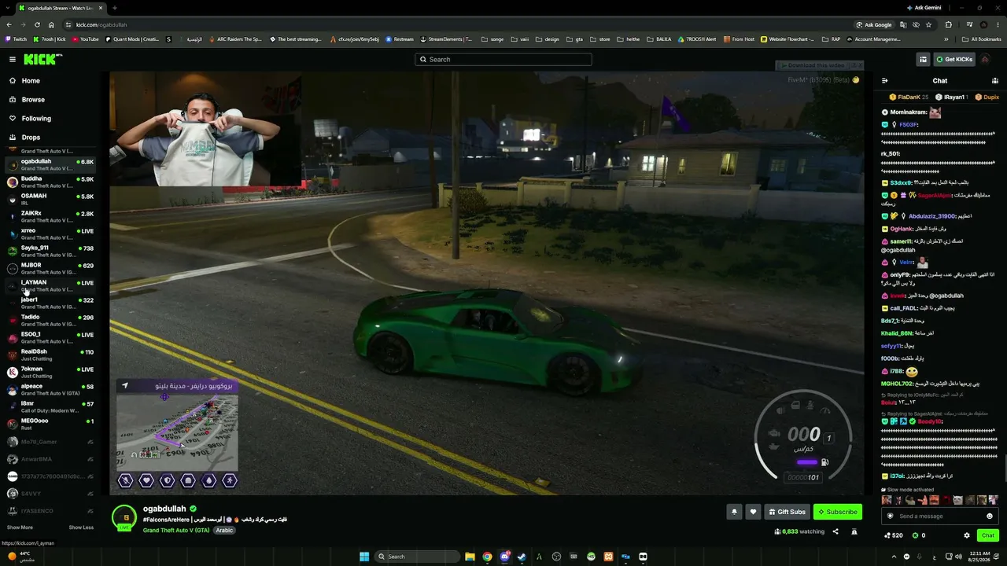Click the Kick search field
The image size is (1007, 566).
(503, 59)
